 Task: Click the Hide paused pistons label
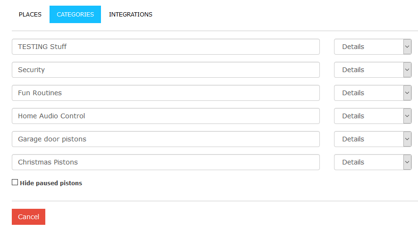(x=51, y=183)
